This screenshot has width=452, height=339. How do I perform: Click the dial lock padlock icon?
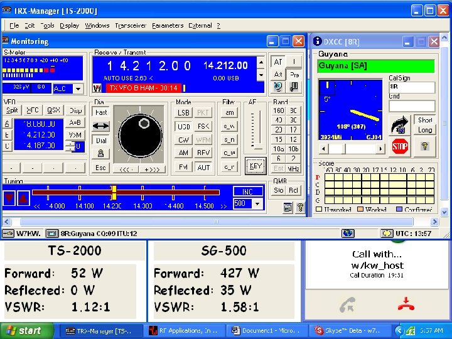(x=100, y=154)
